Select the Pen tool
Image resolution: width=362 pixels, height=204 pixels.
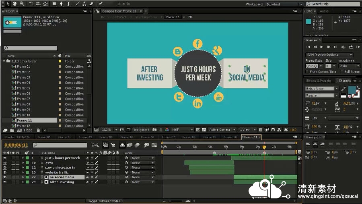pyautogui.click(x=61, y=4)
